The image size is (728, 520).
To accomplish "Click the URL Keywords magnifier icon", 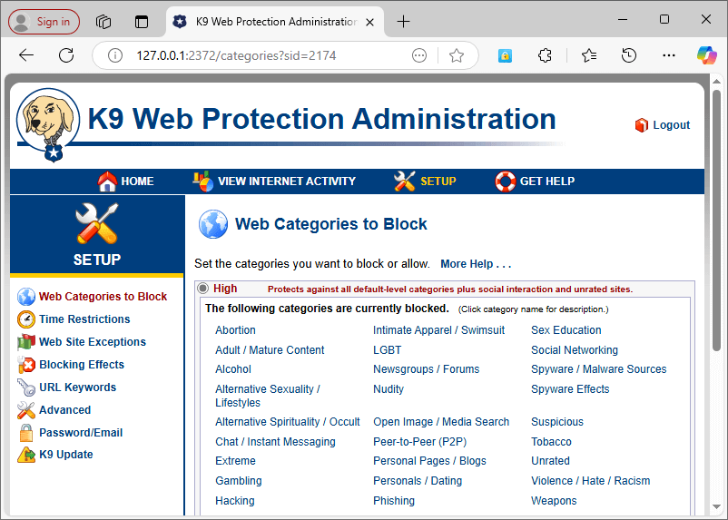I will (25, 388).
